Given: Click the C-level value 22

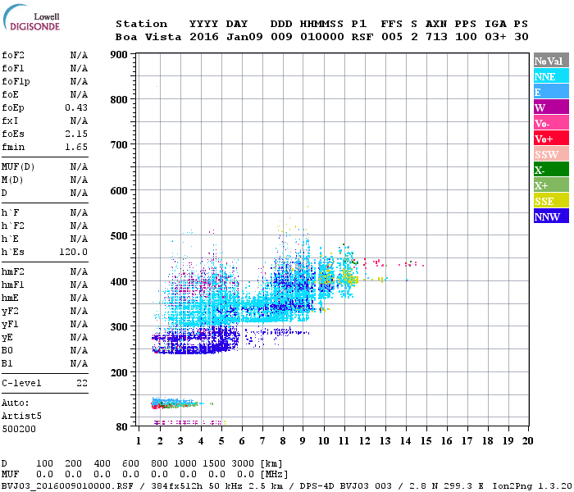Looking at the screenshot, I should click(x=82, y=383).
